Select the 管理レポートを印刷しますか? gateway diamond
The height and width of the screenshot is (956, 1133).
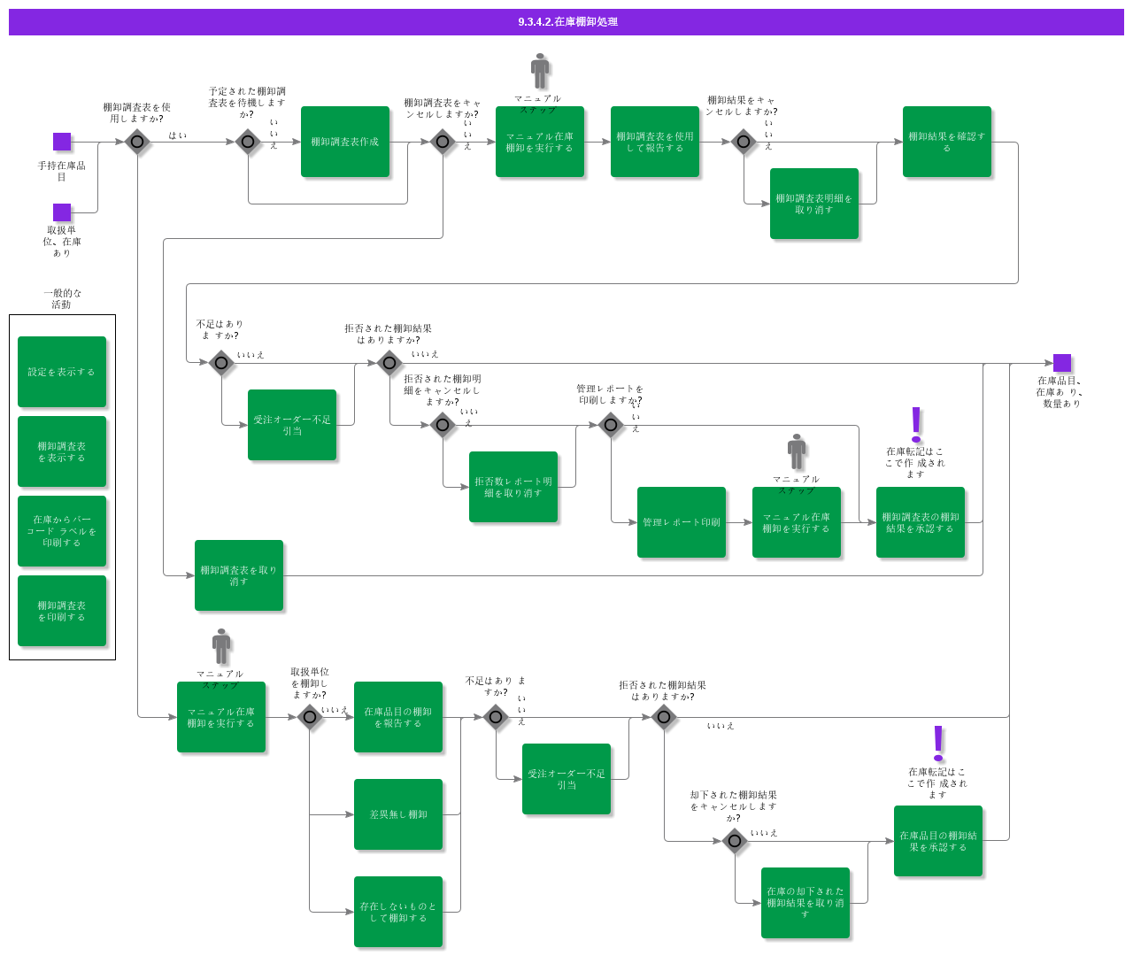coord(611,425)
